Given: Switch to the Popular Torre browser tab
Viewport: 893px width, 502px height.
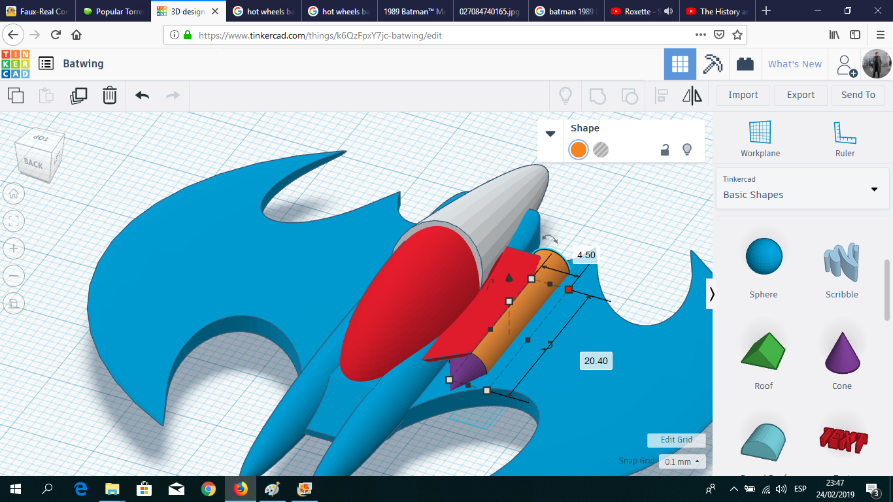Looking at the screenshot, I should 113,11.
